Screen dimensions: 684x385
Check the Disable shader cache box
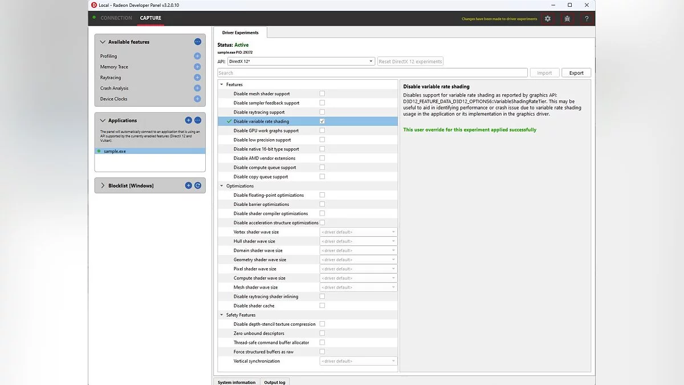[x=322, y=306]
